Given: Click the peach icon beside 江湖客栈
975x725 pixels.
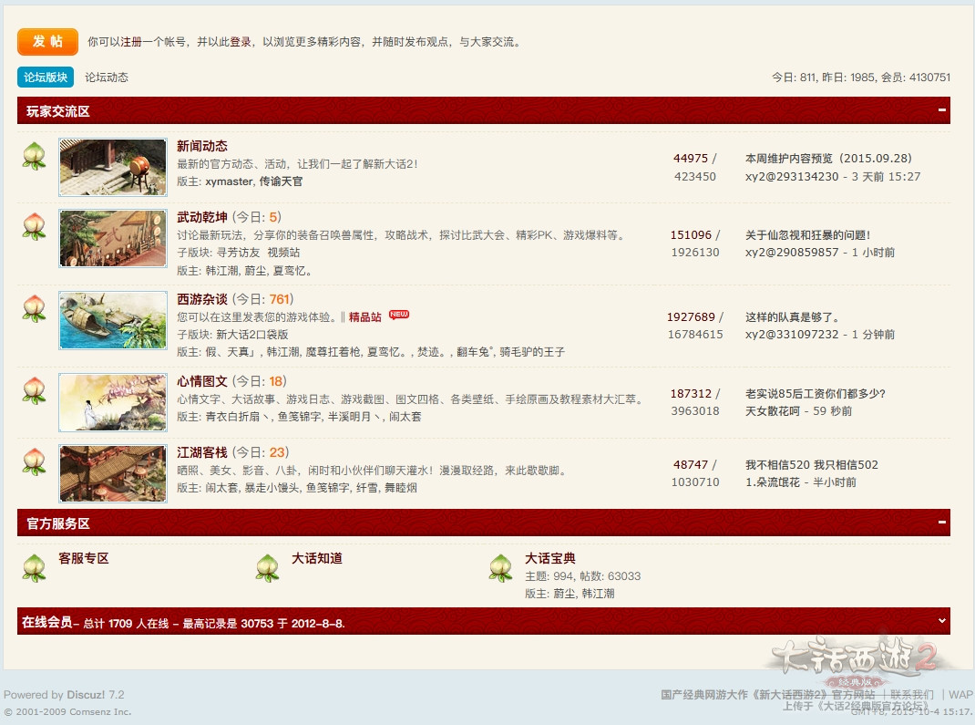Looking at the screenshot, I should (34, 461).
